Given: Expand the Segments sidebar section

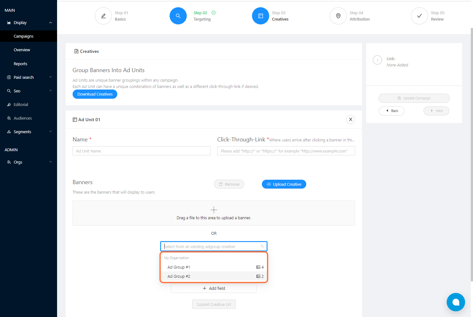Looking at the screenshot, I should [x=50, y=132].
